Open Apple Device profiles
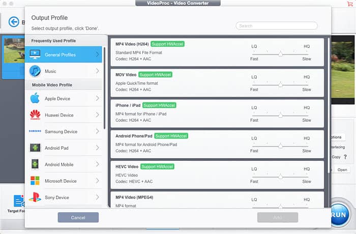The width and height of the screenshot is (356, 234). coord(64,98)
